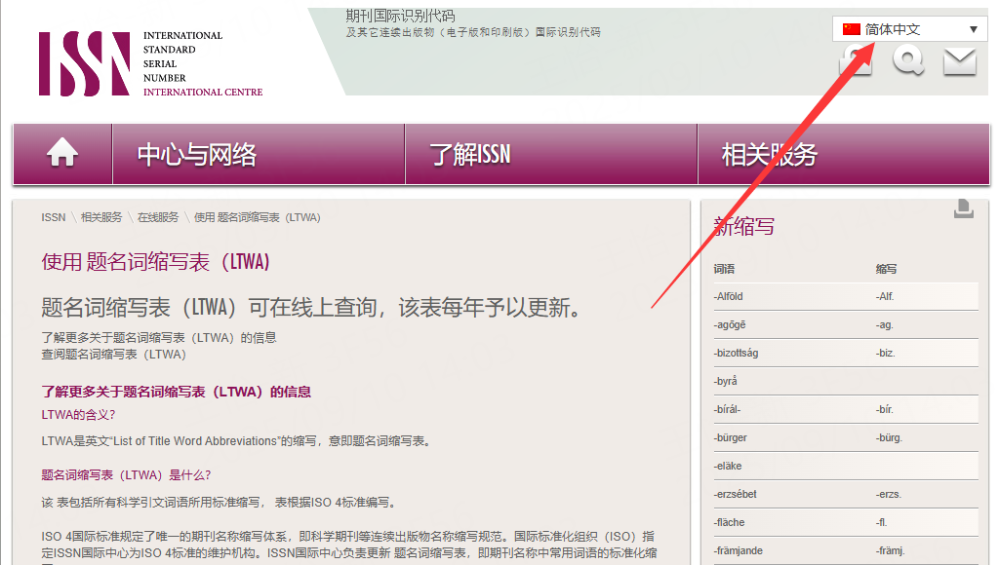This screenshot has width=999, height=565.
Task: Click heading 了解更多关于题名词缩写表 (LTWA) 的信息
Action: (x=176, y=392)
